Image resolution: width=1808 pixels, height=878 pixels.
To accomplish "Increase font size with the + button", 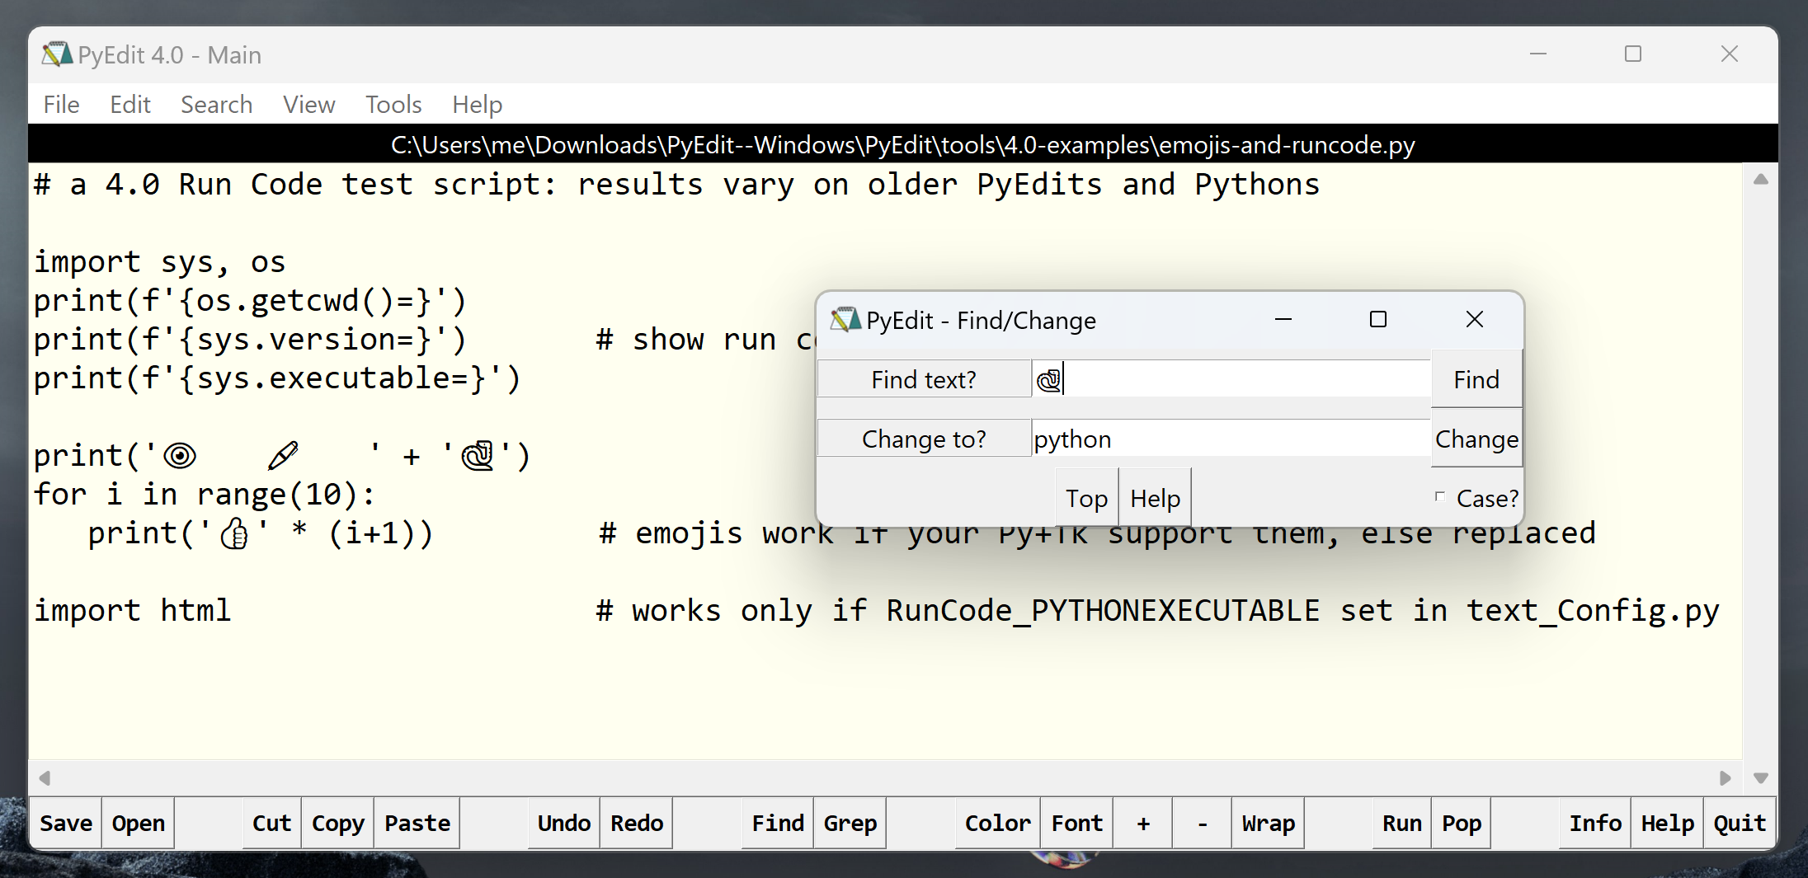I will 1143,823.
